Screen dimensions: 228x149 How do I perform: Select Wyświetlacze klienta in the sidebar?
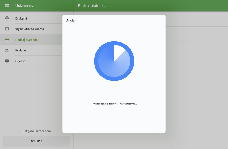coord(30,29)
